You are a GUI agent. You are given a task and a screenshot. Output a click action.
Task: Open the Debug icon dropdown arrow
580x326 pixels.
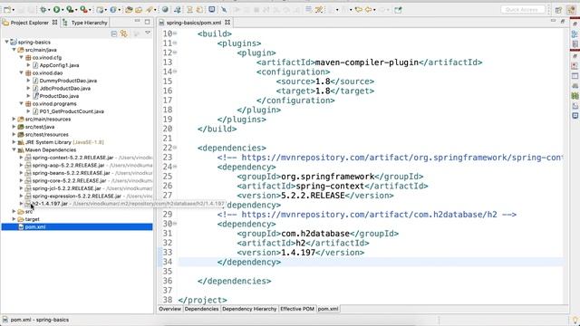[49, 10]
